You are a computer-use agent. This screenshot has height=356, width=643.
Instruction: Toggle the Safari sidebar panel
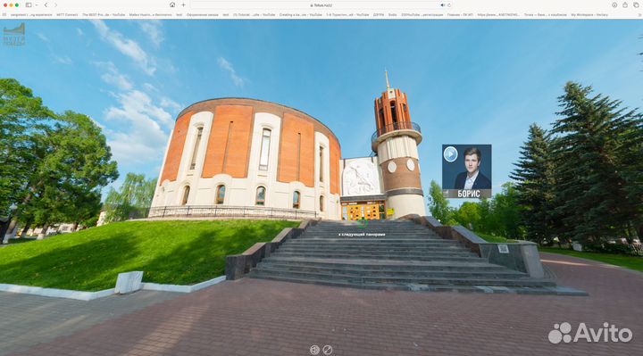(29, 5)
